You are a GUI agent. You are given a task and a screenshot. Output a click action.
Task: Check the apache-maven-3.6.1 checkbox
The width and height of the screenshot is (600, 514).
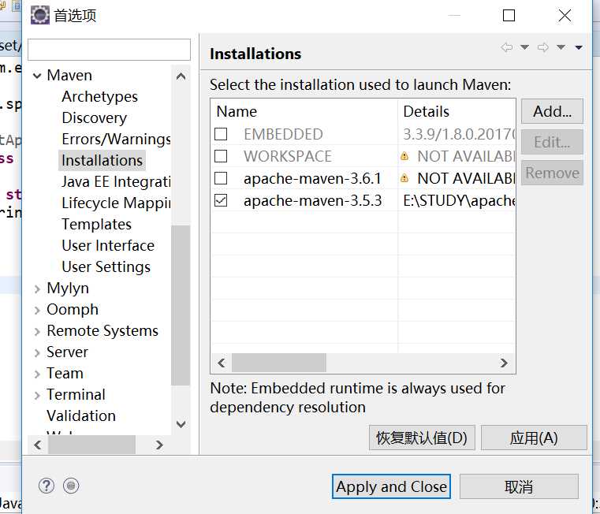coord(221,178)
